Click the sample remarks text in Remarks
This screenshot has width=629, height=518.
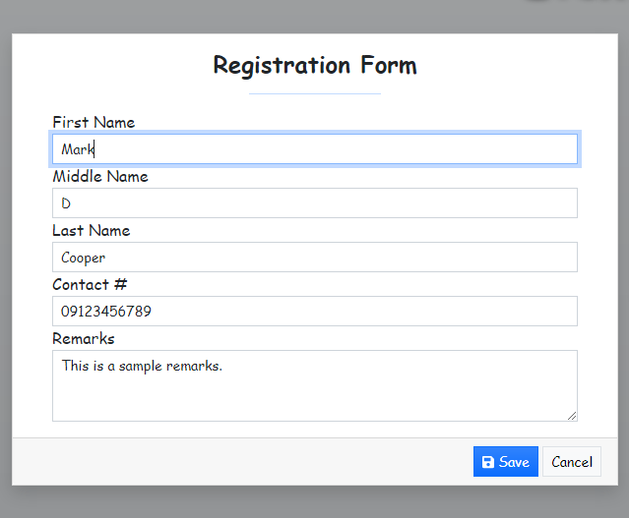pos(142,366)
